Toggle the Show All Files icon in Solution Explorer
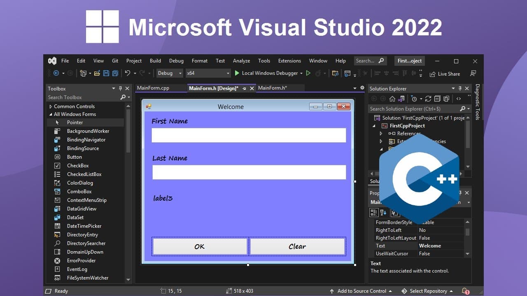The image size is (527, 296). [x=445, y=99]
